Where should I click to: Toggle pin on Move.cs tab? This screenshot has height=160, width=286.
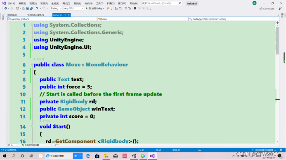click(65, 15)
